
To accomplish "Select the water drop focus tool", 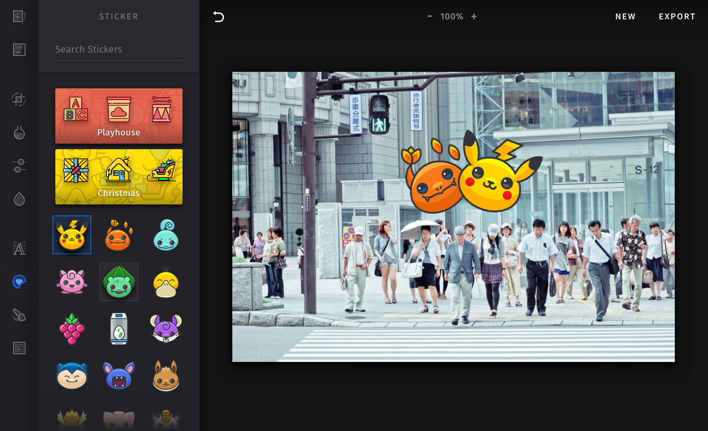I will [19, 199].
